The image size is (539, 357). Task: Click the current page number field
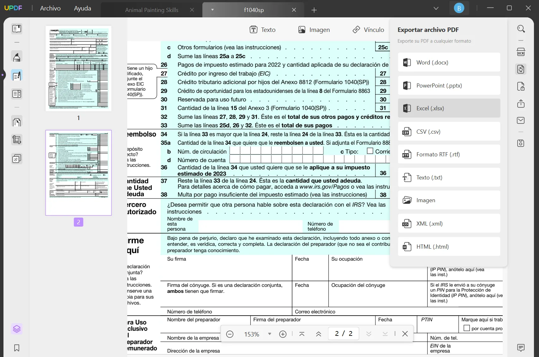(344, 334)
